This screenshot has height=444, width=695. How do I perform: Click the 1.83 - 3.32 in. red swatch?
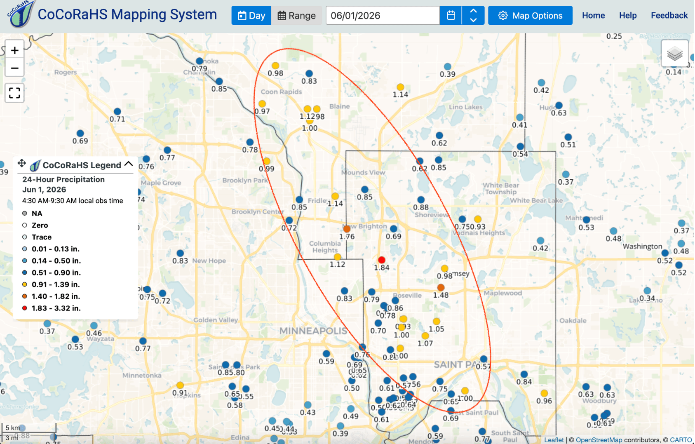point(25,308)
